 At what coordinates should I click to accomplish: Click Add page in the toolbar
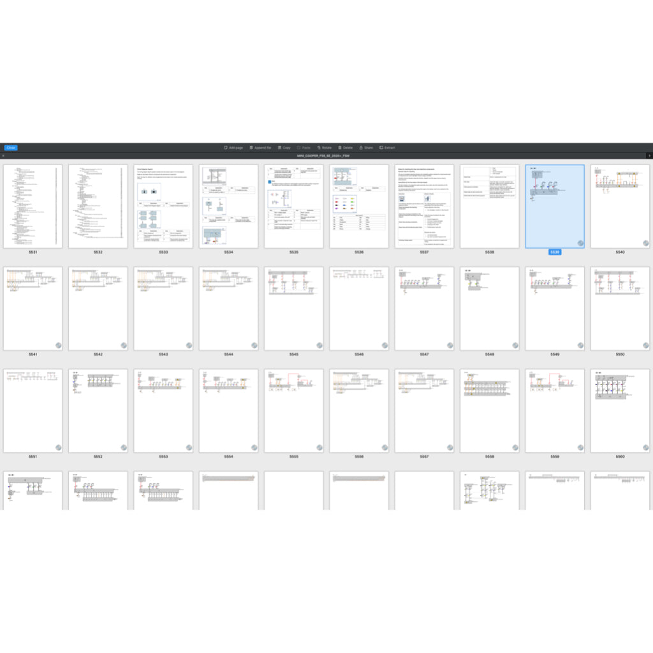pos(233,148)
